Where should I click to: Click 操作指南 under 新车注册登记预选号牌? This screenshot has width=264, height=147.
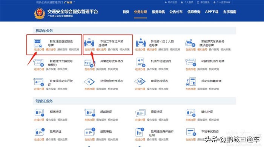pos(62,50)
